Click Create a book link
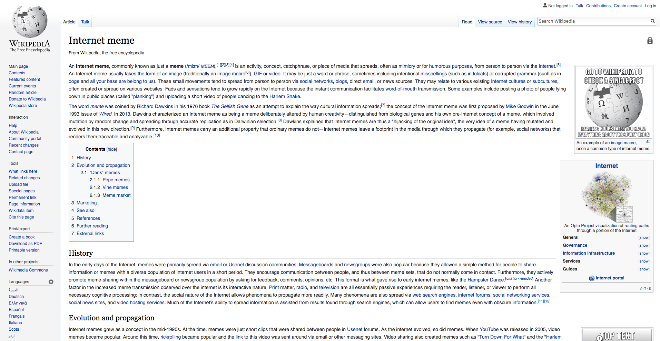Screen dimensions: 660x341 click(x=22, y=237)
